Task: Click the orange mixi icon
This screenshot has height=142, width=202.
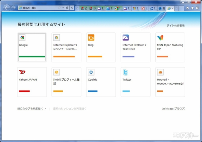Action: point(57,72)
